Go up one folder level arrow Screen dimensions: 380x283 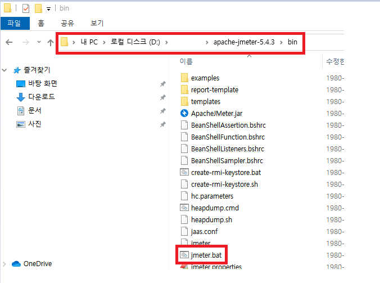tap(51, 42)
